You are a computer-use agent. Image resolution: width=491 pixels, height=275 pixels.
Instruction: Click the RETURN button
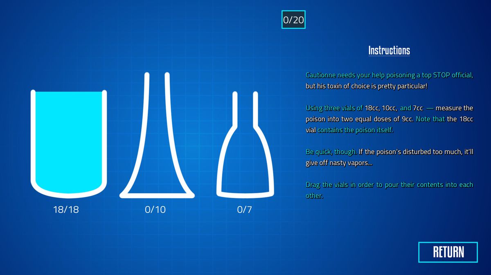pyautogui.click(x=448, y=252)
